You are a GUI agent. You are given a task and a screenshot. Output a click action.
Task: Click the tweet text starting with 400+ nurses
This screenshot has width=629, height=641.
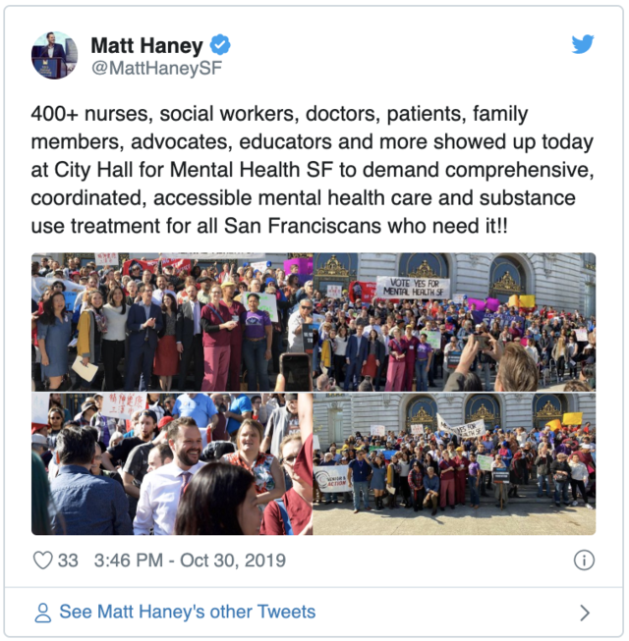[x=312, y=170]
